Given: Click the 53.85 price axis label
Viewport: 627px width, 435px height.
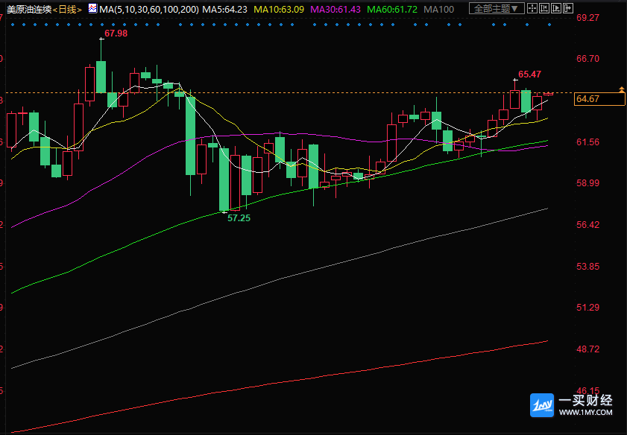Looking at the screenshot, I should click(x=587, y=266).
